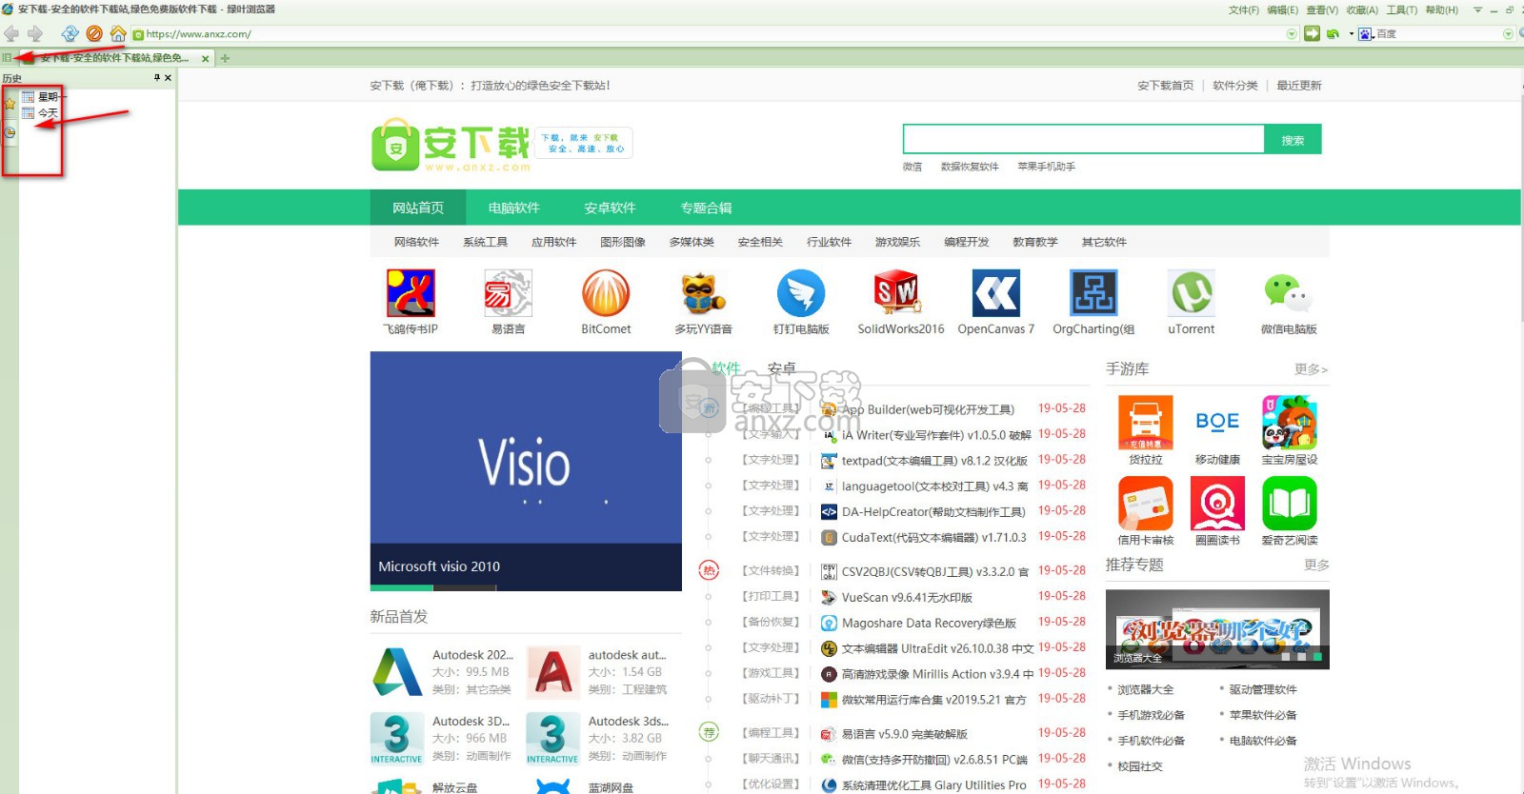
Task: Open the 工具(T) menu
Action: coord(1402,10)
